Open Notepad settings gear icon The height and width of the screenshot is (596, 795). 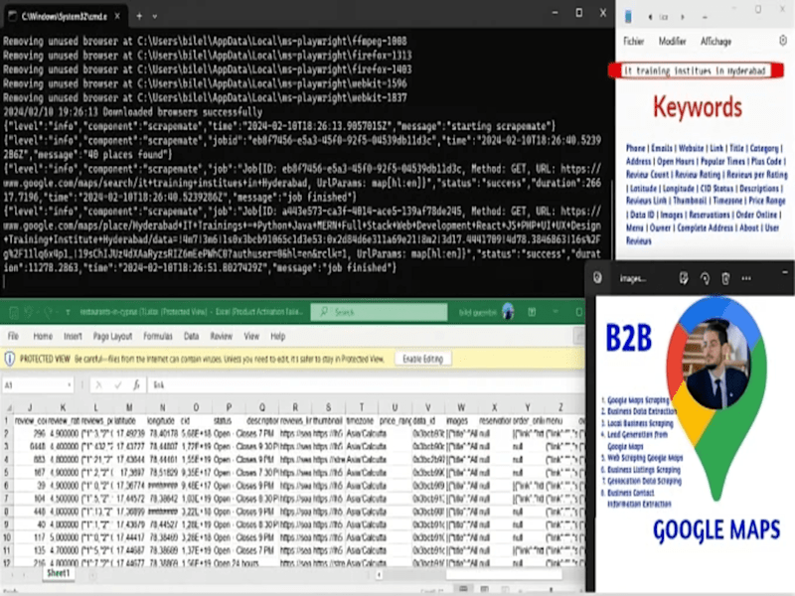pos(783,41)
